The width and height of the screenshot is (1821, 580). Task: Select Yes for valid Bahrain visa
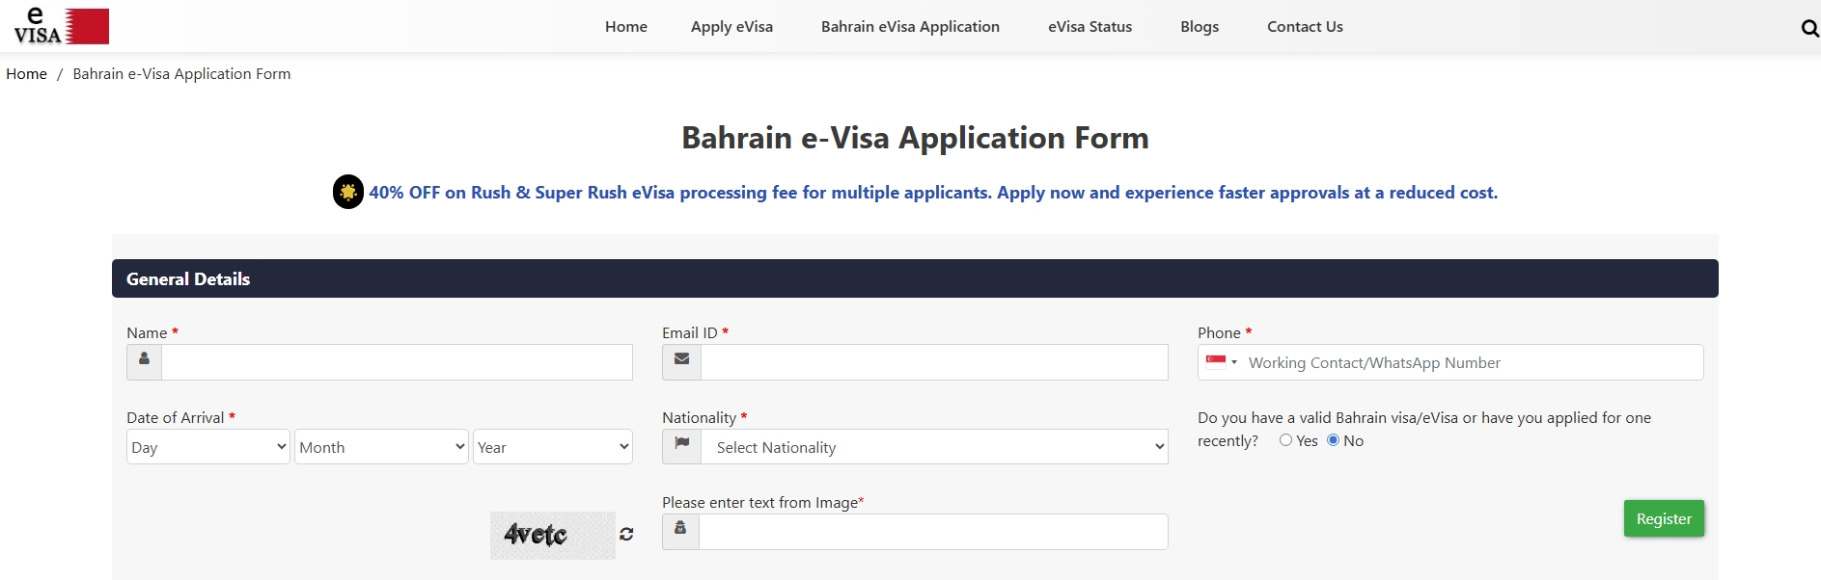click(1285, 440)
